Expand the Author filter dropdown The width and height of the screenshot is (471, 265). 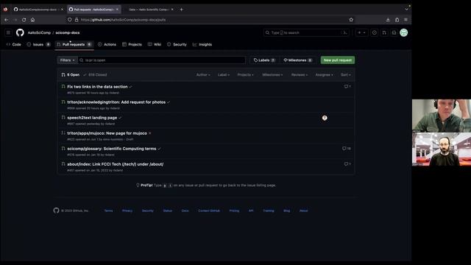203,75
